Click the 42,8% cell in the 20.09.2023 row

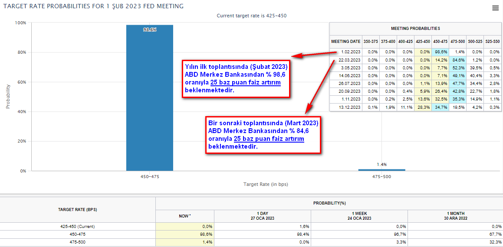click(x=457, y=91)
